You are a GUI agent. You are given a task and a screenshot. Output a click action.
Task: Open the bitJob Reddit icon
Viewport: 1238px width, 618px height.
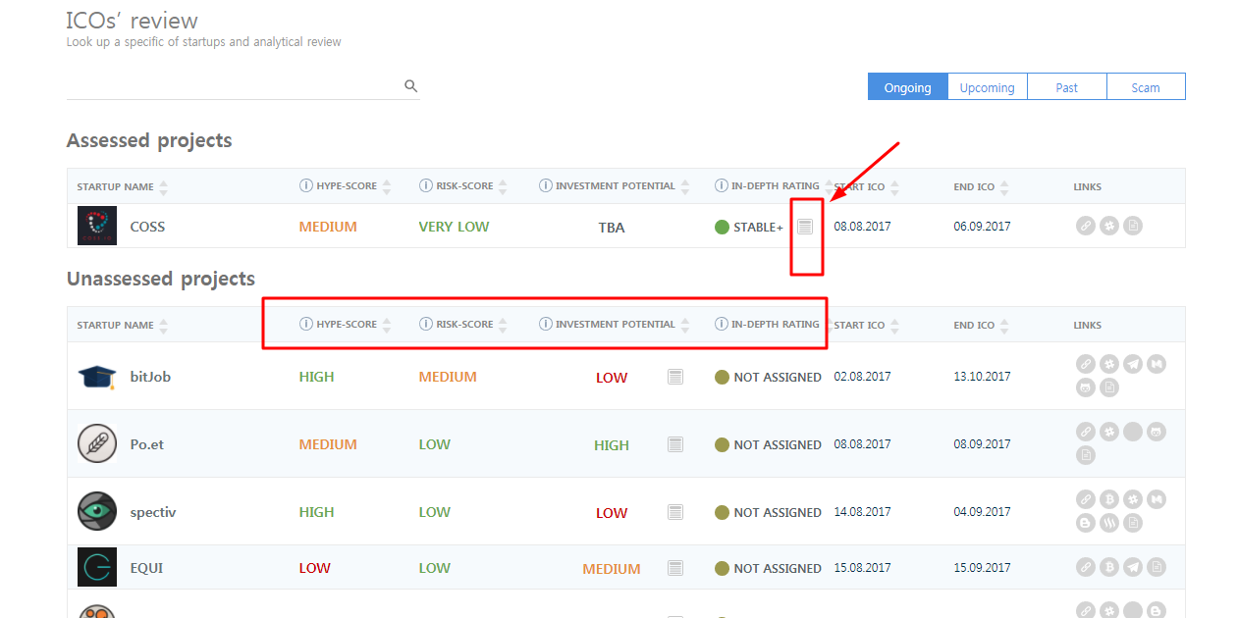1086,387
